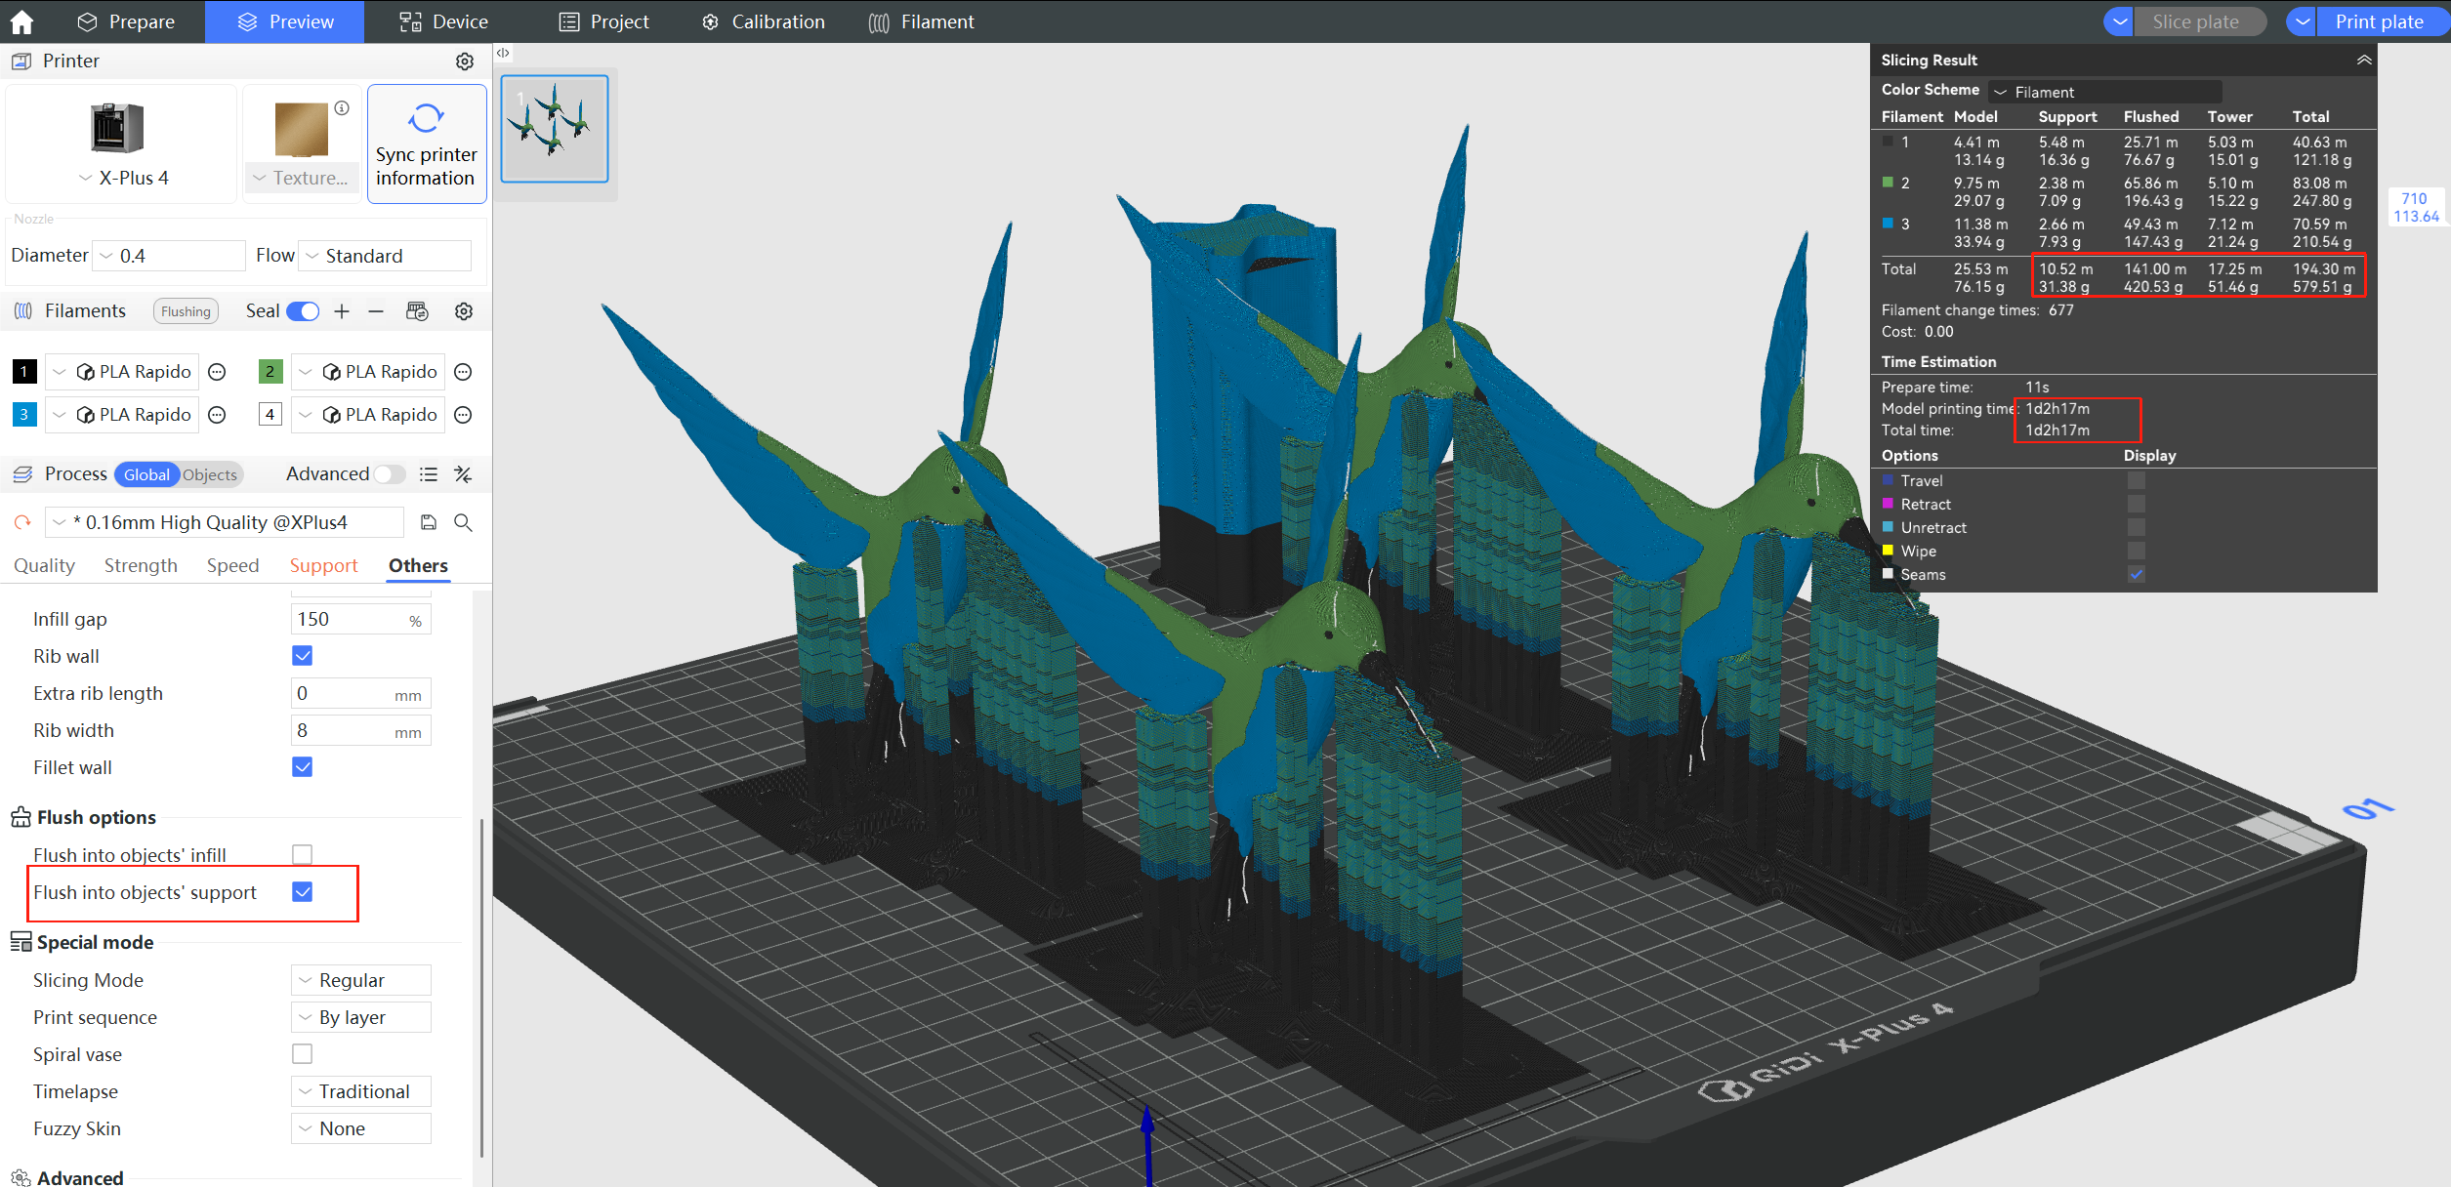Screen dimensions: 2451x1187
Task: Select plate 1 thumbnail
Action: tap(555, 129)
